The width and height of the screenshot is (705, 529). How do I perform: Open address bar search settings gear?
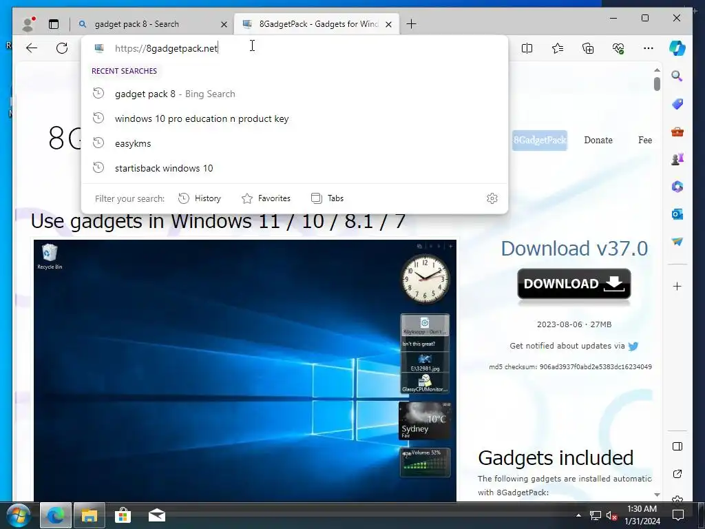492,198
